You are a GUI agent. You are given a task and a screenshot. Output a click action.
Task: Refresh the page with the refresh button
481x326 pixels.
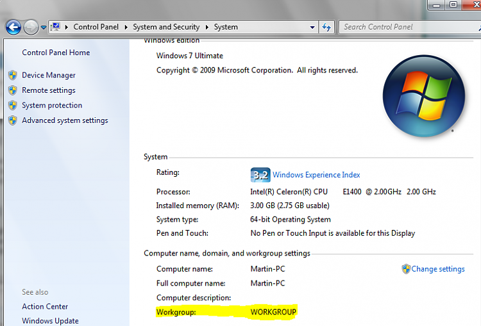tap(326, 28)
